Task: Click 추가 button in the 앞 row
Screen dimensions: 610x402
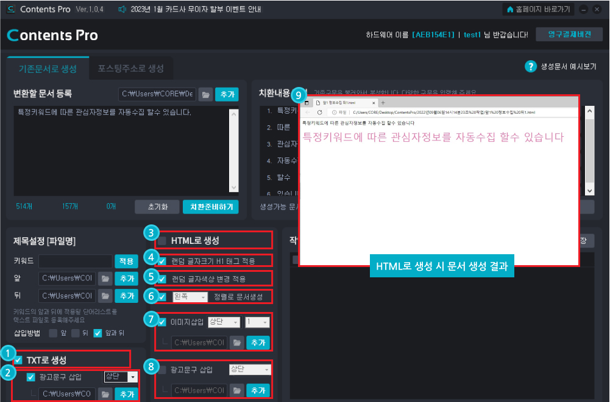Action: coord(126,279)
